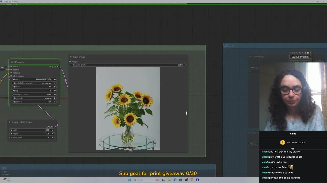
Task: Click the gold rank 1 badge in chat
Action: coord(282,142)
